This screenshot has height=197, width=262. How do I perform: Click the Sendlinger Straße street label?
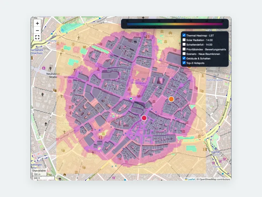pyautogui.click(x=67, y=135)
